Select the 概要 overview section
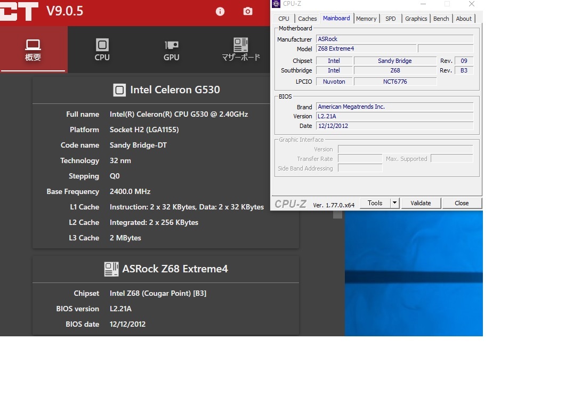Image resolution: width=565 pixels, height=420 pixels. pos(33,50)
